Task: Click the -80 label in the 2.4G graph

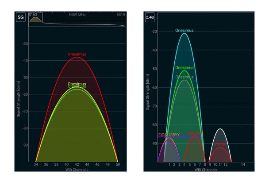Action: tap(154, 125)
